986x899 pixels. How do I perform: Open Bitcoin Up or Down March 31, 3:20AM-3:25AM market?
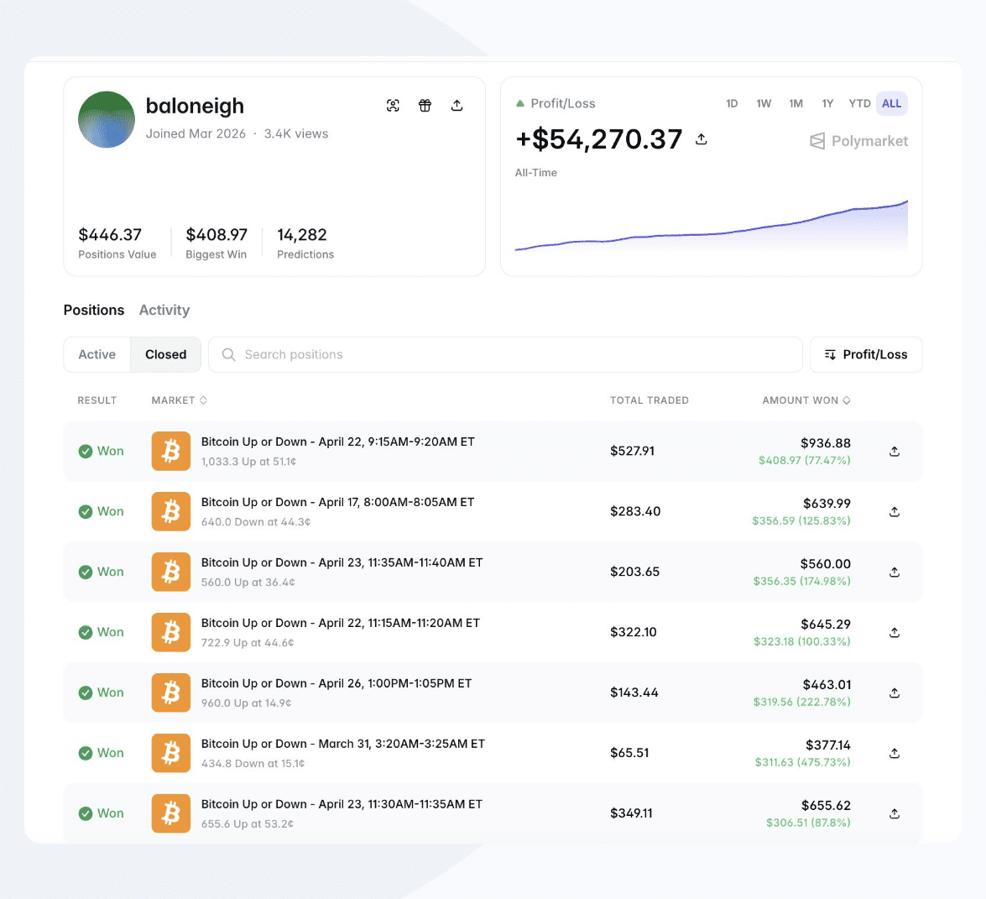point(343,744)
